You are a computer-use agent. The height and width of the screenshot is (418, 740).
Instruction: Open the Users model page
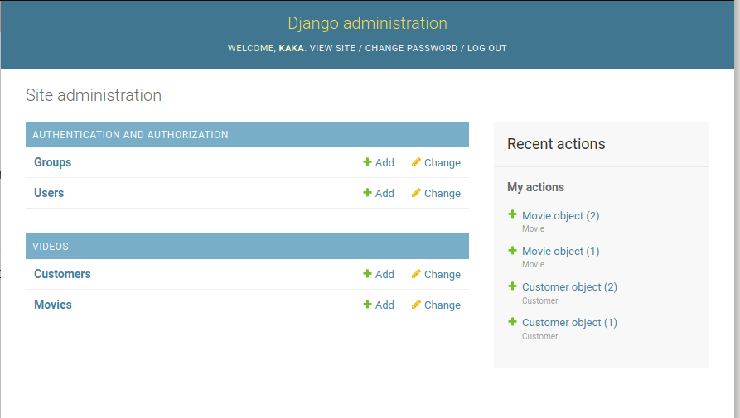[49, 193]
